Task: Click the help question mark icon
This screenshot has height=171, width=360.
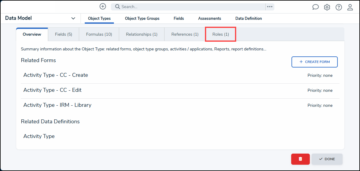Action: pyautogui.click(x=339, y=7)
